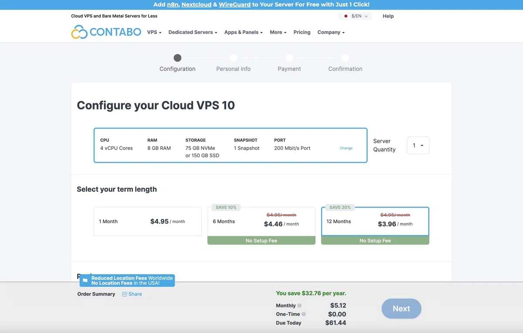
Task: Click the Due Today amount $61.44
Action: coord(336,323)
